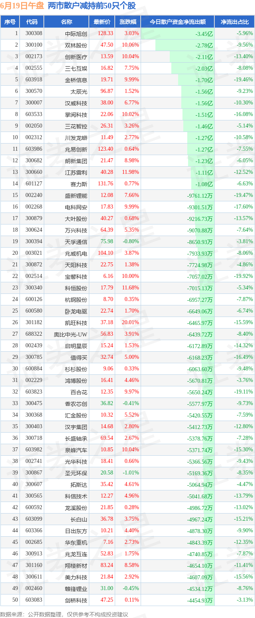Click the 最新价 column header

(x=102, y=22)
